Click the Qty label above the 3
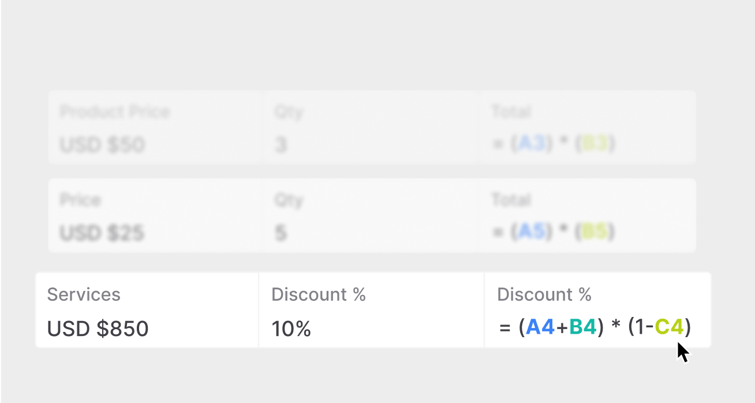The height and width of the screenshot is (403, 755). (x=288, y=112)
